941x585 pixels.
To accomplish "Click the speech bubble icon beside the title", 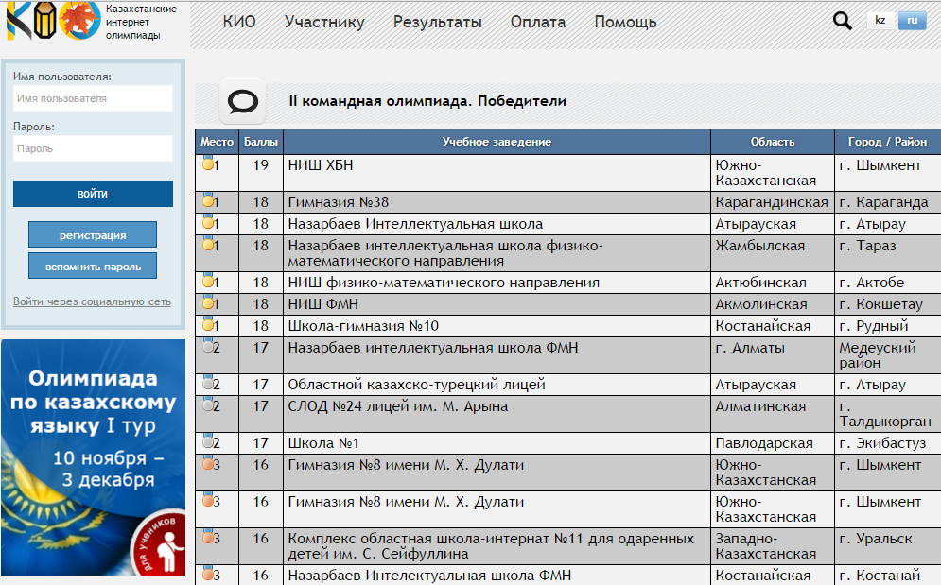I will point(242,101).
